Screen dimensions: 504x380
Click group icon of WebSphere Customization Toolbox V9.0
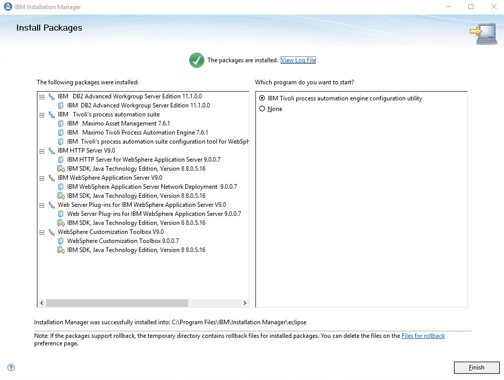click(51, 232)
